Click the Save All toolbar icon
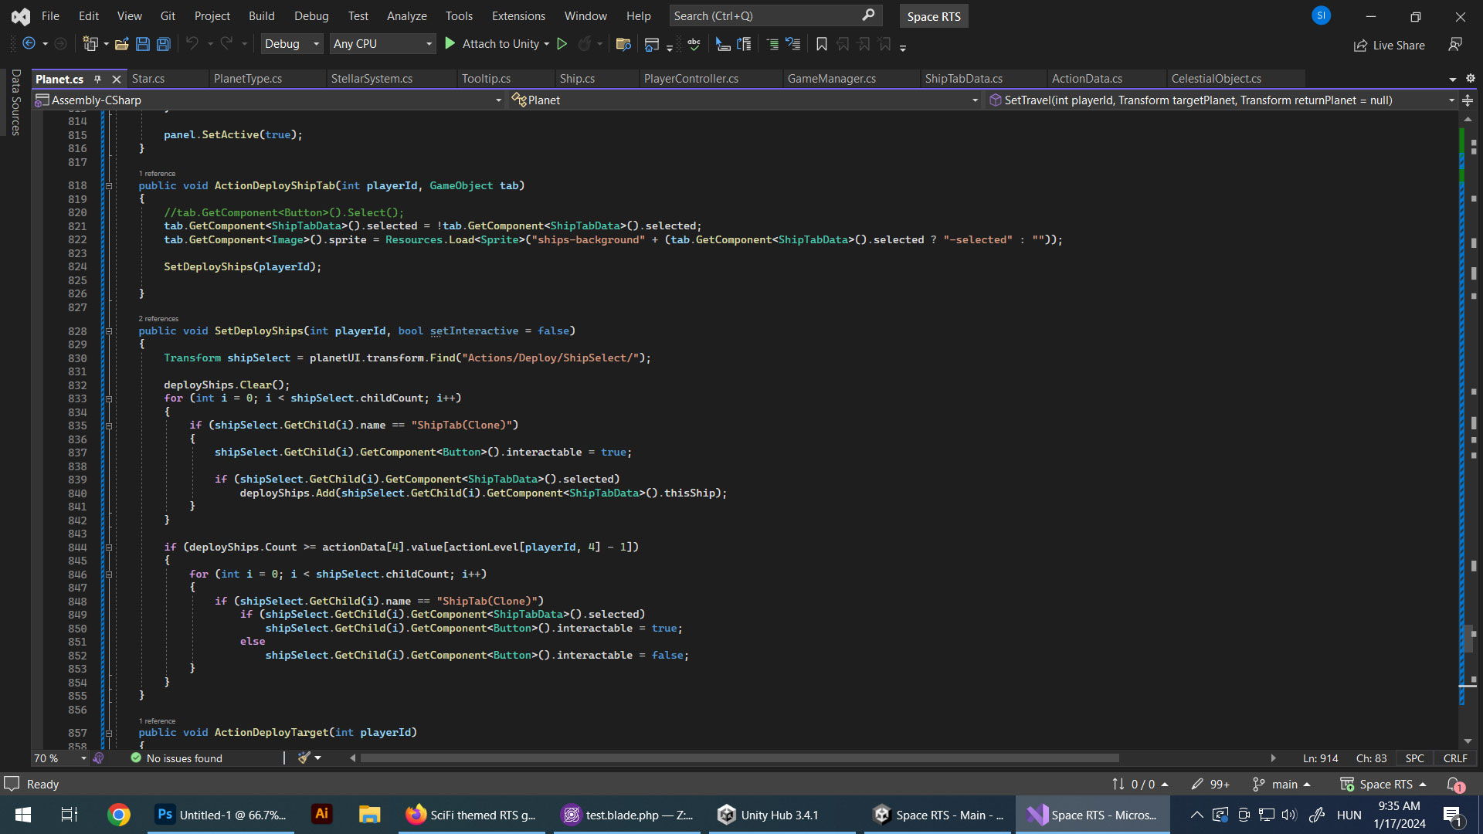1483x834 pixels. tap(164, 44)
